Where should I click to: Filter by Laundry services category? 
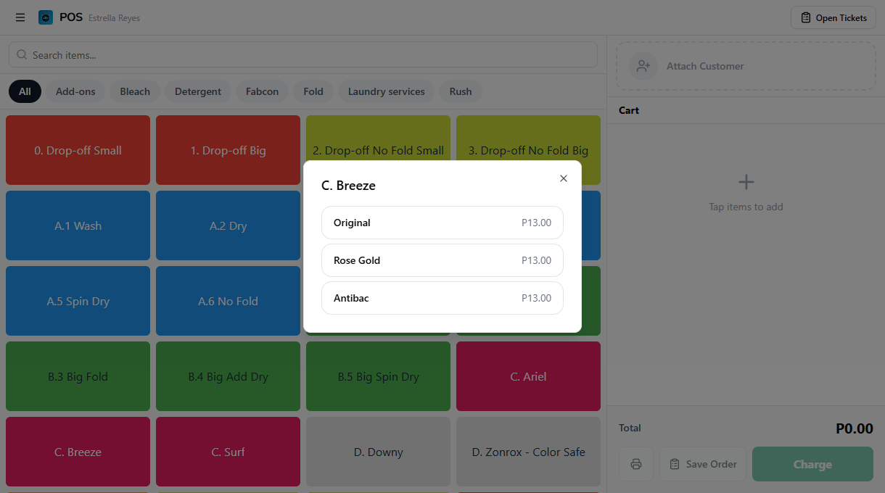[x=387, y=91]
